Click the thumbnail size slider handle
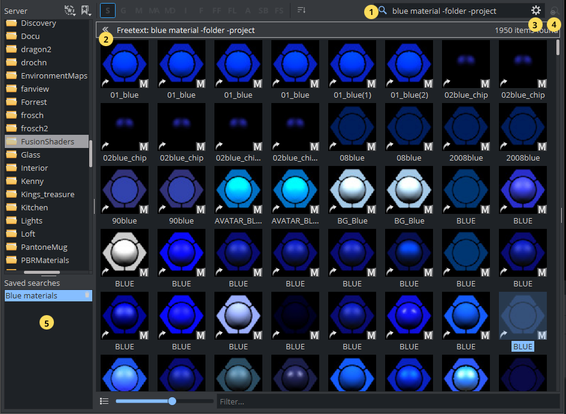 (x=172, y=401)
